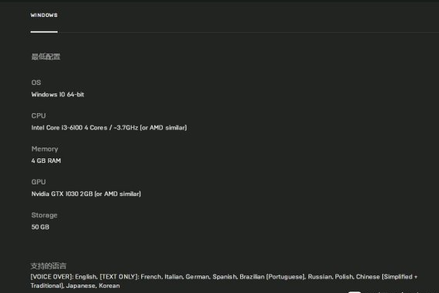Click the CPU label
Viewport: 439px width, 293px height.
point(38,116)
